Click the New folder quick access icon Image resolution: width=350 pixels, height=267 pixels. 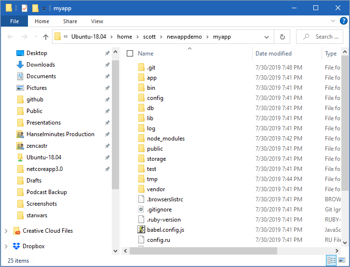(x=35, y=8)
